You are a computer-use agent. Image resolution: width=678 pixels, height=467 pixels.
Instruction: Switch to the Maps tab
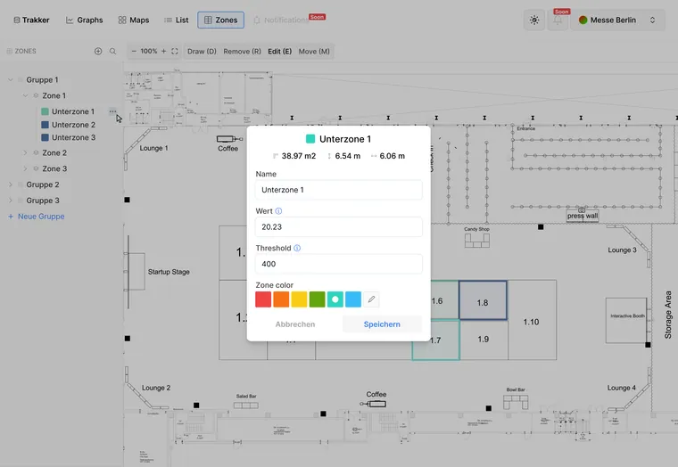134,20
